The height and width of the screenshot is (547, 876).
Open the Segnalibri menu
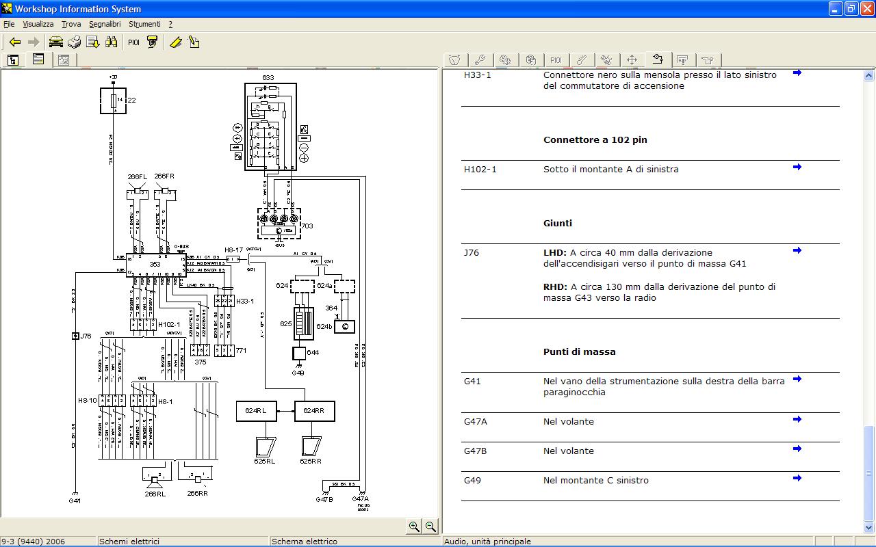pos(105,24)
